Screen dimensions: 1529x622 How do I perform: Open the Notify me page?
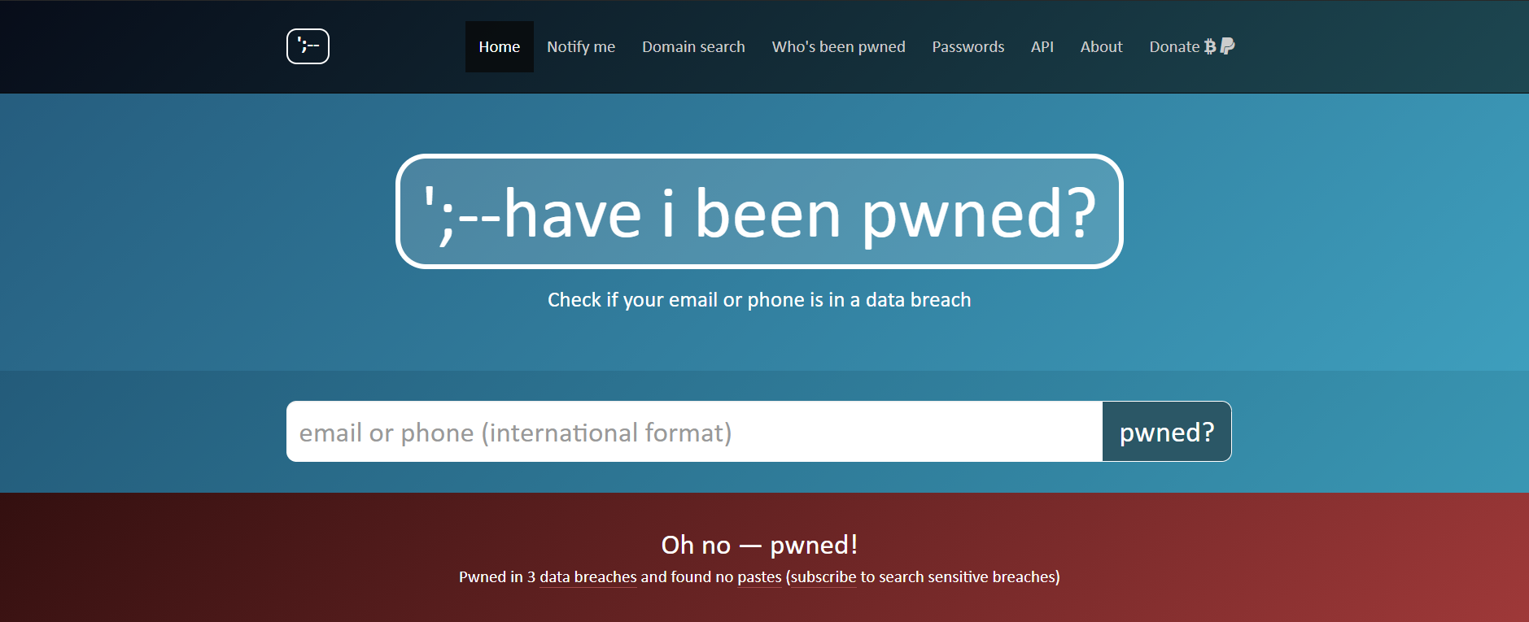[x=581, y=47]
